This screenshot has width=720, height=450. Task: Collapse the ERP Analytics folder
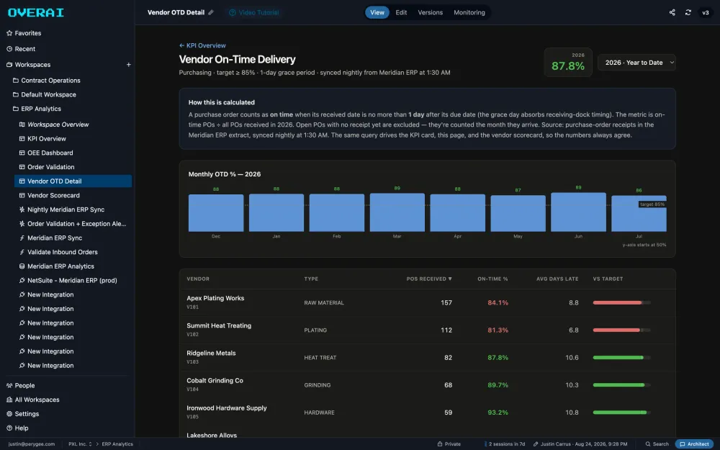click(37, 109)
